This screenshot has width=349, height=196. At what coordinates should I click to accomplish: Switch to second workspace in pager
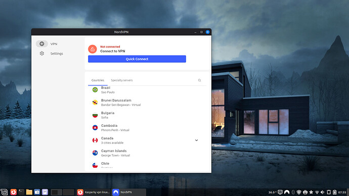coord(69,192)
